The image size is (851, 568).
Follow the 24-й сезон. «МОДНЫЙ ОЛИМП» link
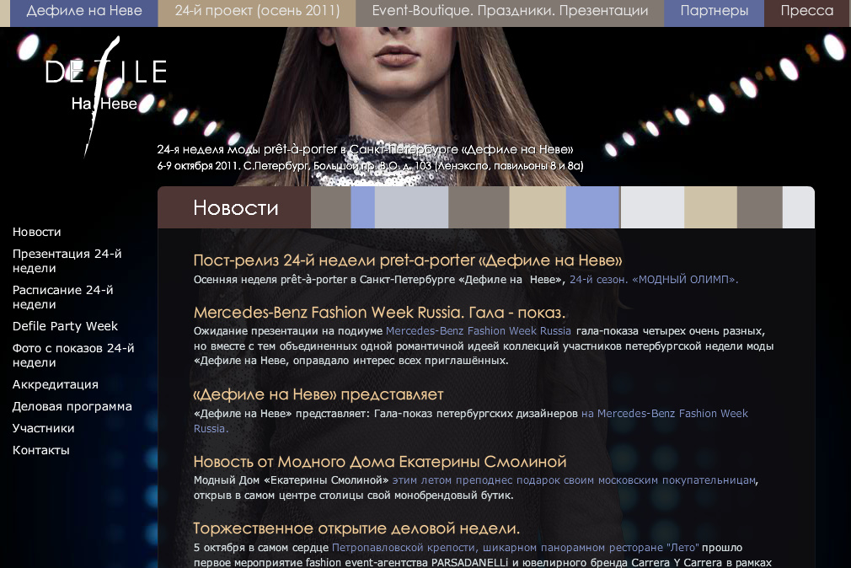654,280
